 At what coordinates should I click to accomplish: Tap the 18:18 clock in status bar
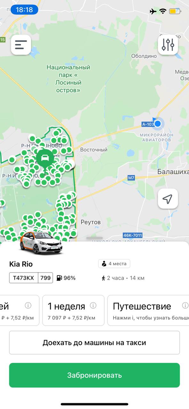(x=24, y=10)
